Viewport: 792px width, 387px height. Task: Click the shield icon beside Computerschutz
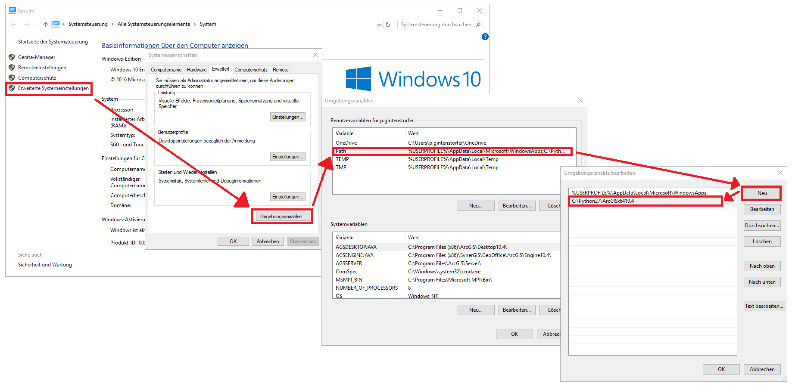12,78
